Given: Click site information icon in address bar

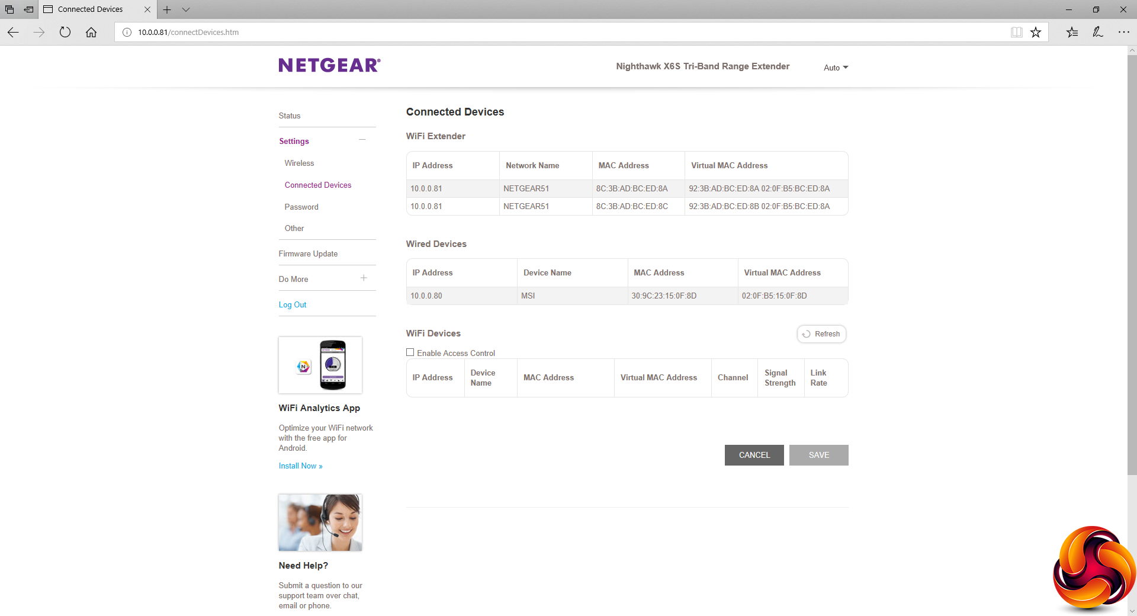Looking at the screenshot, I should [x=127, y=32].
